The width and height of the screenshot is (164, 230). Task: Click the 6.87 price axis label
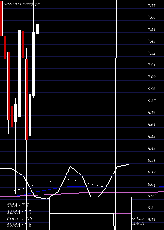[152, 101]
